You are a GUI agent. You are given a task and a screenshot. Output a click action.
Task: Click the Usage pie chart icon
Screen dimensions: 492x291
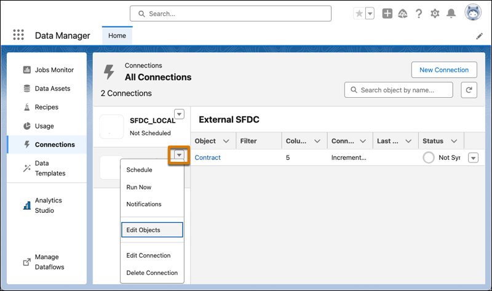click(27, 126)
